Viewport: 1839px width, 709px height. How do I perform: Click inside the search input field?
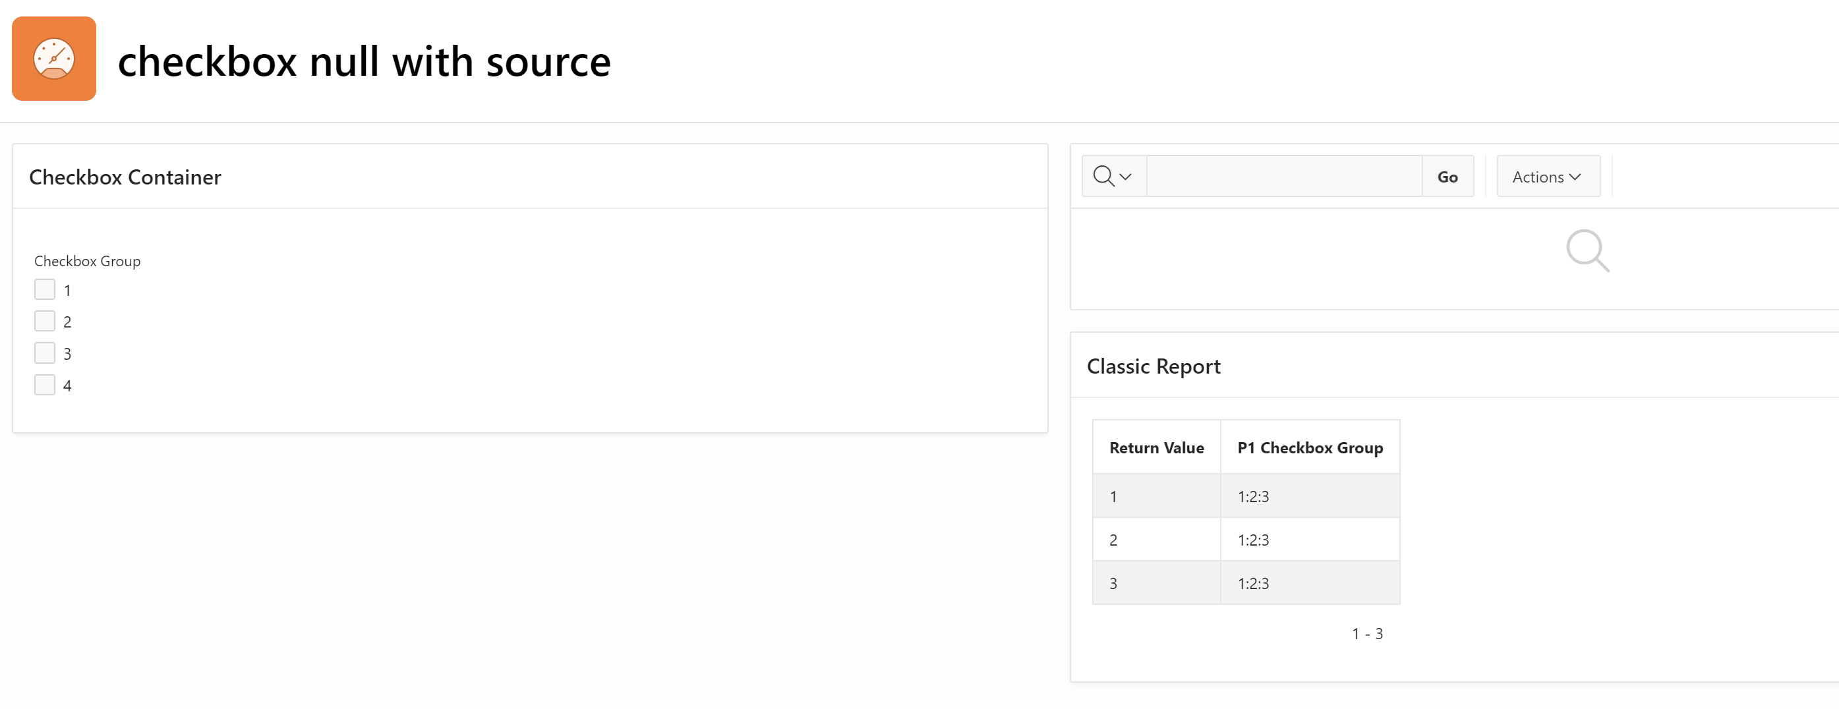pyautogui.click(x=1285, y=176)
